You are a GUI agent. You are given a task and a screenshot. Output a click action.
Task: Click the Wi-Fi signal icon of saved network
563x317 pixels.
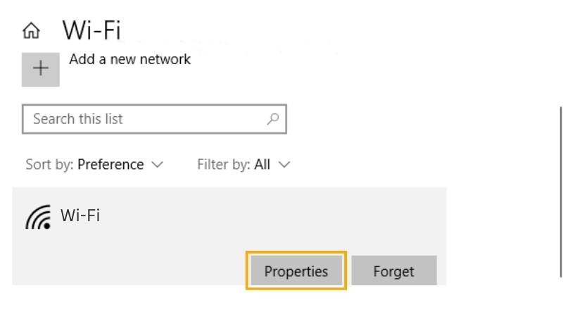tap(38, 217)
